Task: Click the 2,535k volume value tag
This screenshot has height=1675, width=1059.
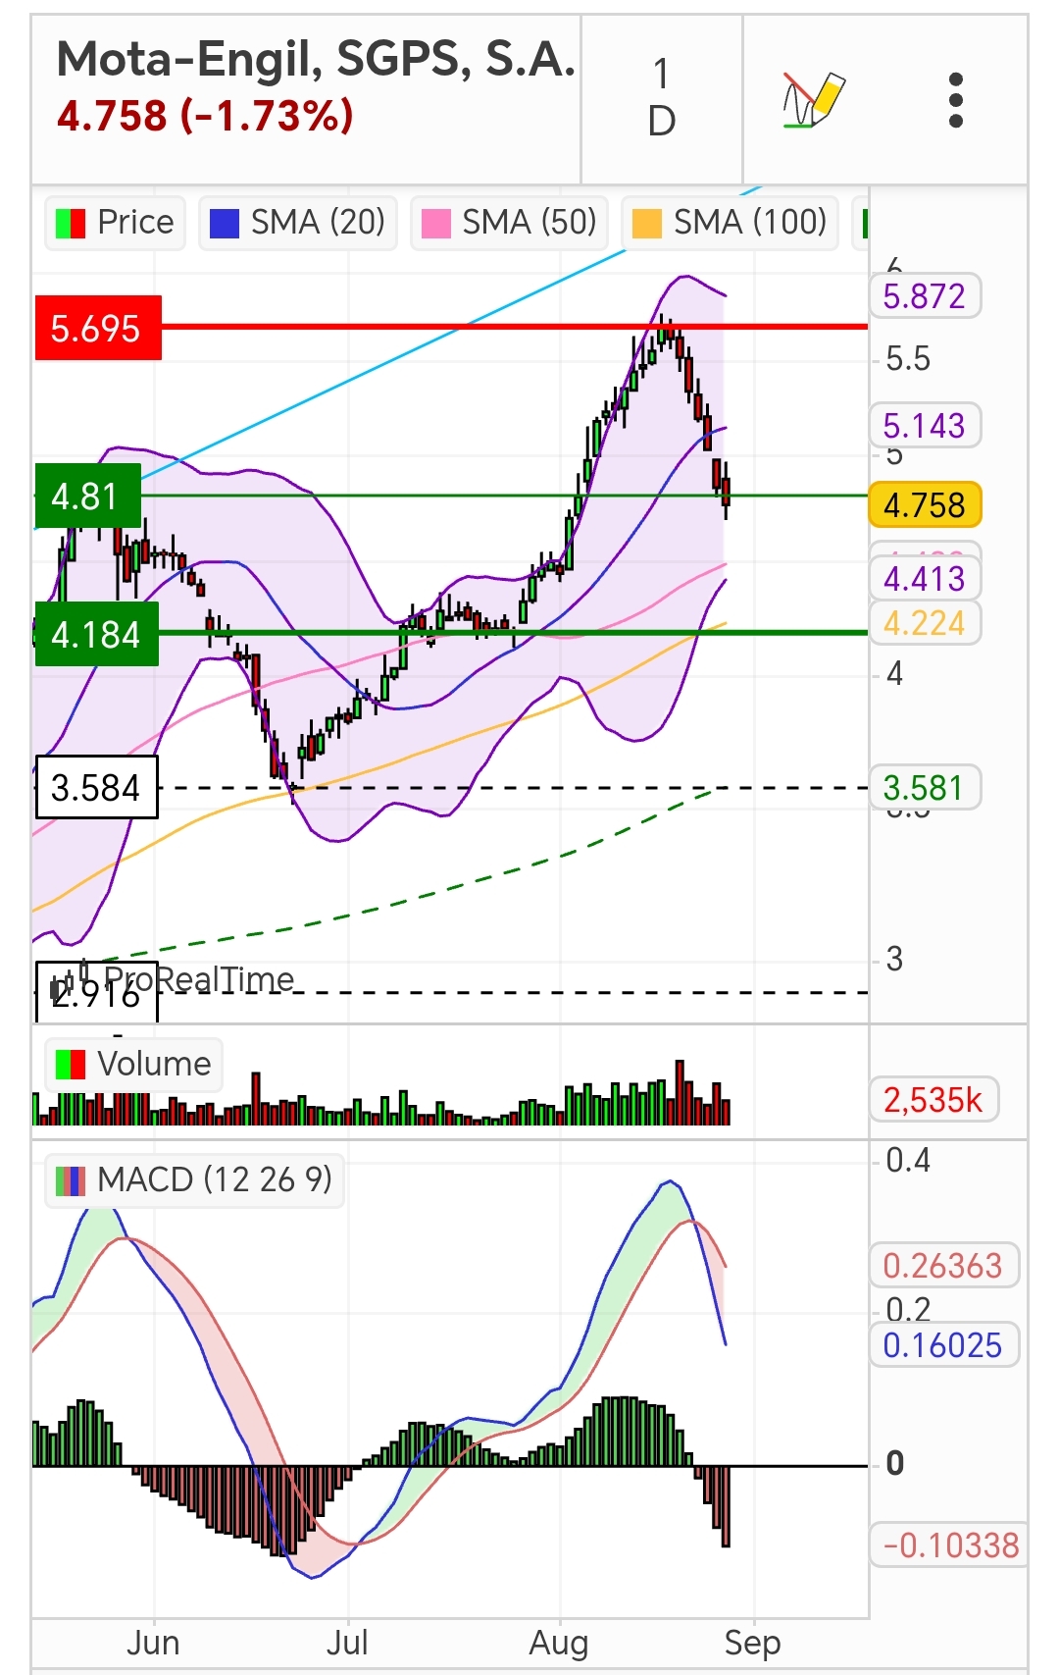Action: tap(933, 1099)
